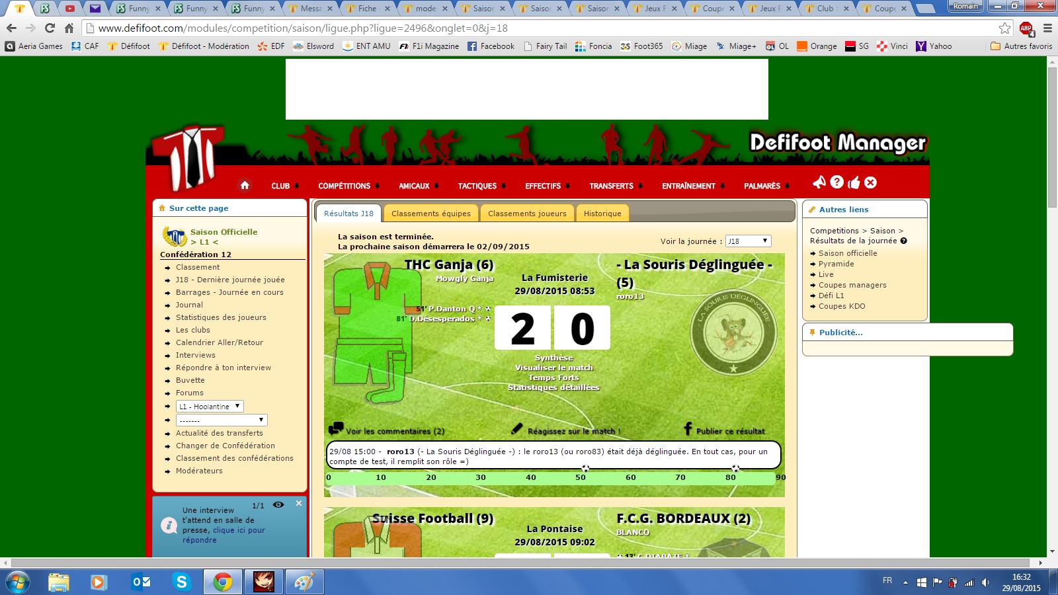Expand the EFFECTIFS menu

548,186
